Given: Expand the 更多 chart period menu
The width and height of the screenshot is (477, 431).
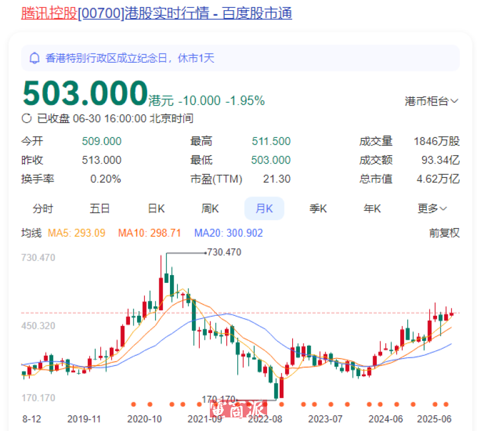Looking at the screenshot, I should tap(432, 209).
